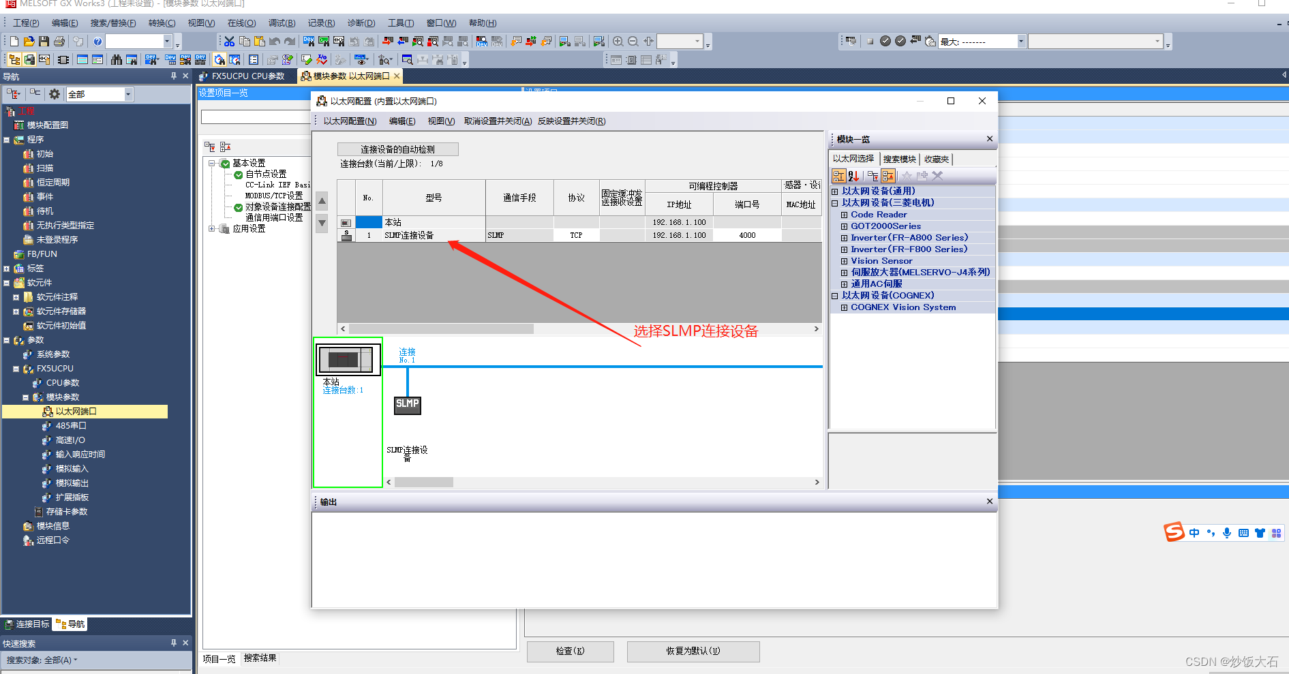1289x674 pixels.
Task: Save the project using the save icon
Action: (x=44, y=41)
